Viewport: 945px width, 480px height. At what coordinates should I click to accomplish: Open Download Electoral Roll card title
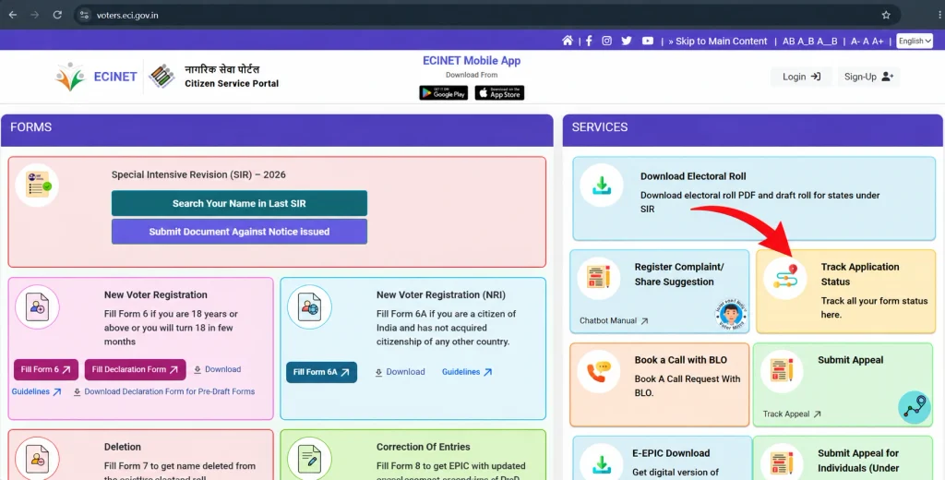tap(693, 176)
